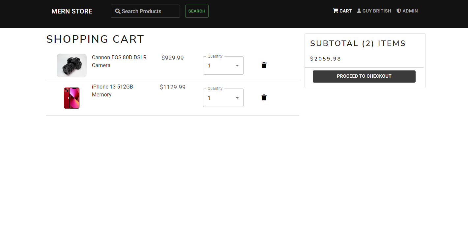Click the SHOPPING CART heading

(x=95, y=39)
